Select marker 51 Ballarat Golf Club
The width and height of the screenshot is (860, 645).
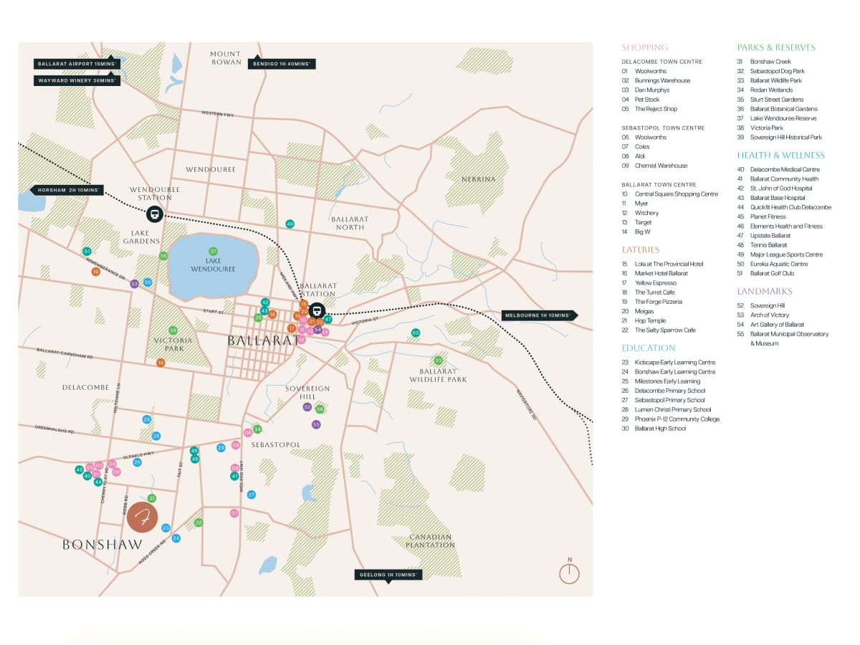tap(87, 252)
